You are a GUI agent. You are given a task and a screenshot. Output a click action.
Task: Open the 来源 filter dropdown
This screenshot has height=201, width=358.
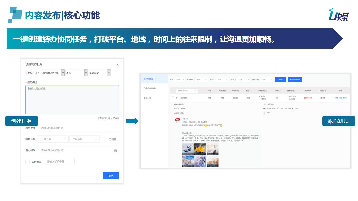click(x=180, y=79)
